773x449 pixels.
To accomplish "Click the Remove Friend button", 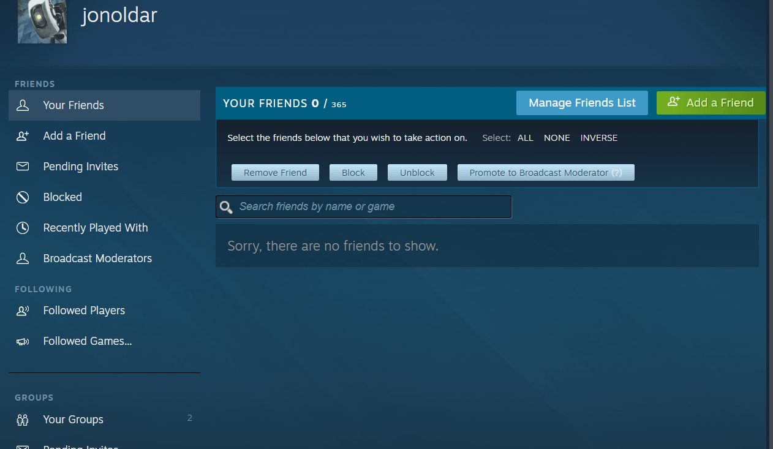I will (275, 173).
